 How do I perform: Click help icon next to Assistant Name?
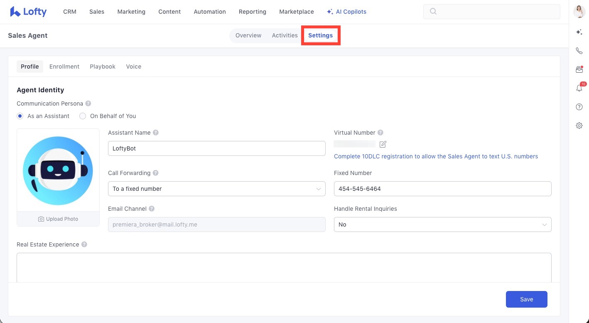156,133
